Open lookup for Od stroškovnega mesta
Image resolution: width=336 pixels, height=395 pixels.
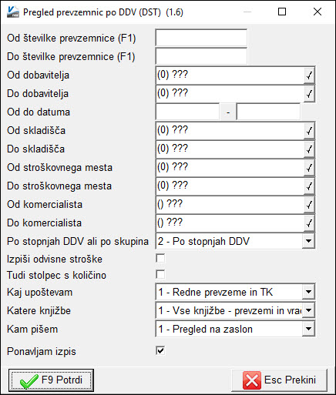point(309,168)
